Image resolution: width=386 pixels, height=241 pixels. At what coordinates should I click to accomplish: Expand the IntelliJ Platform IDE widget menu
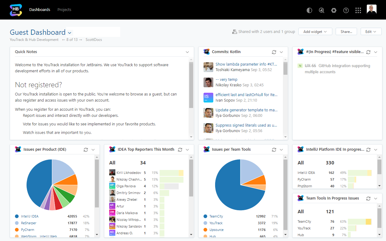[x=376, y=150]
